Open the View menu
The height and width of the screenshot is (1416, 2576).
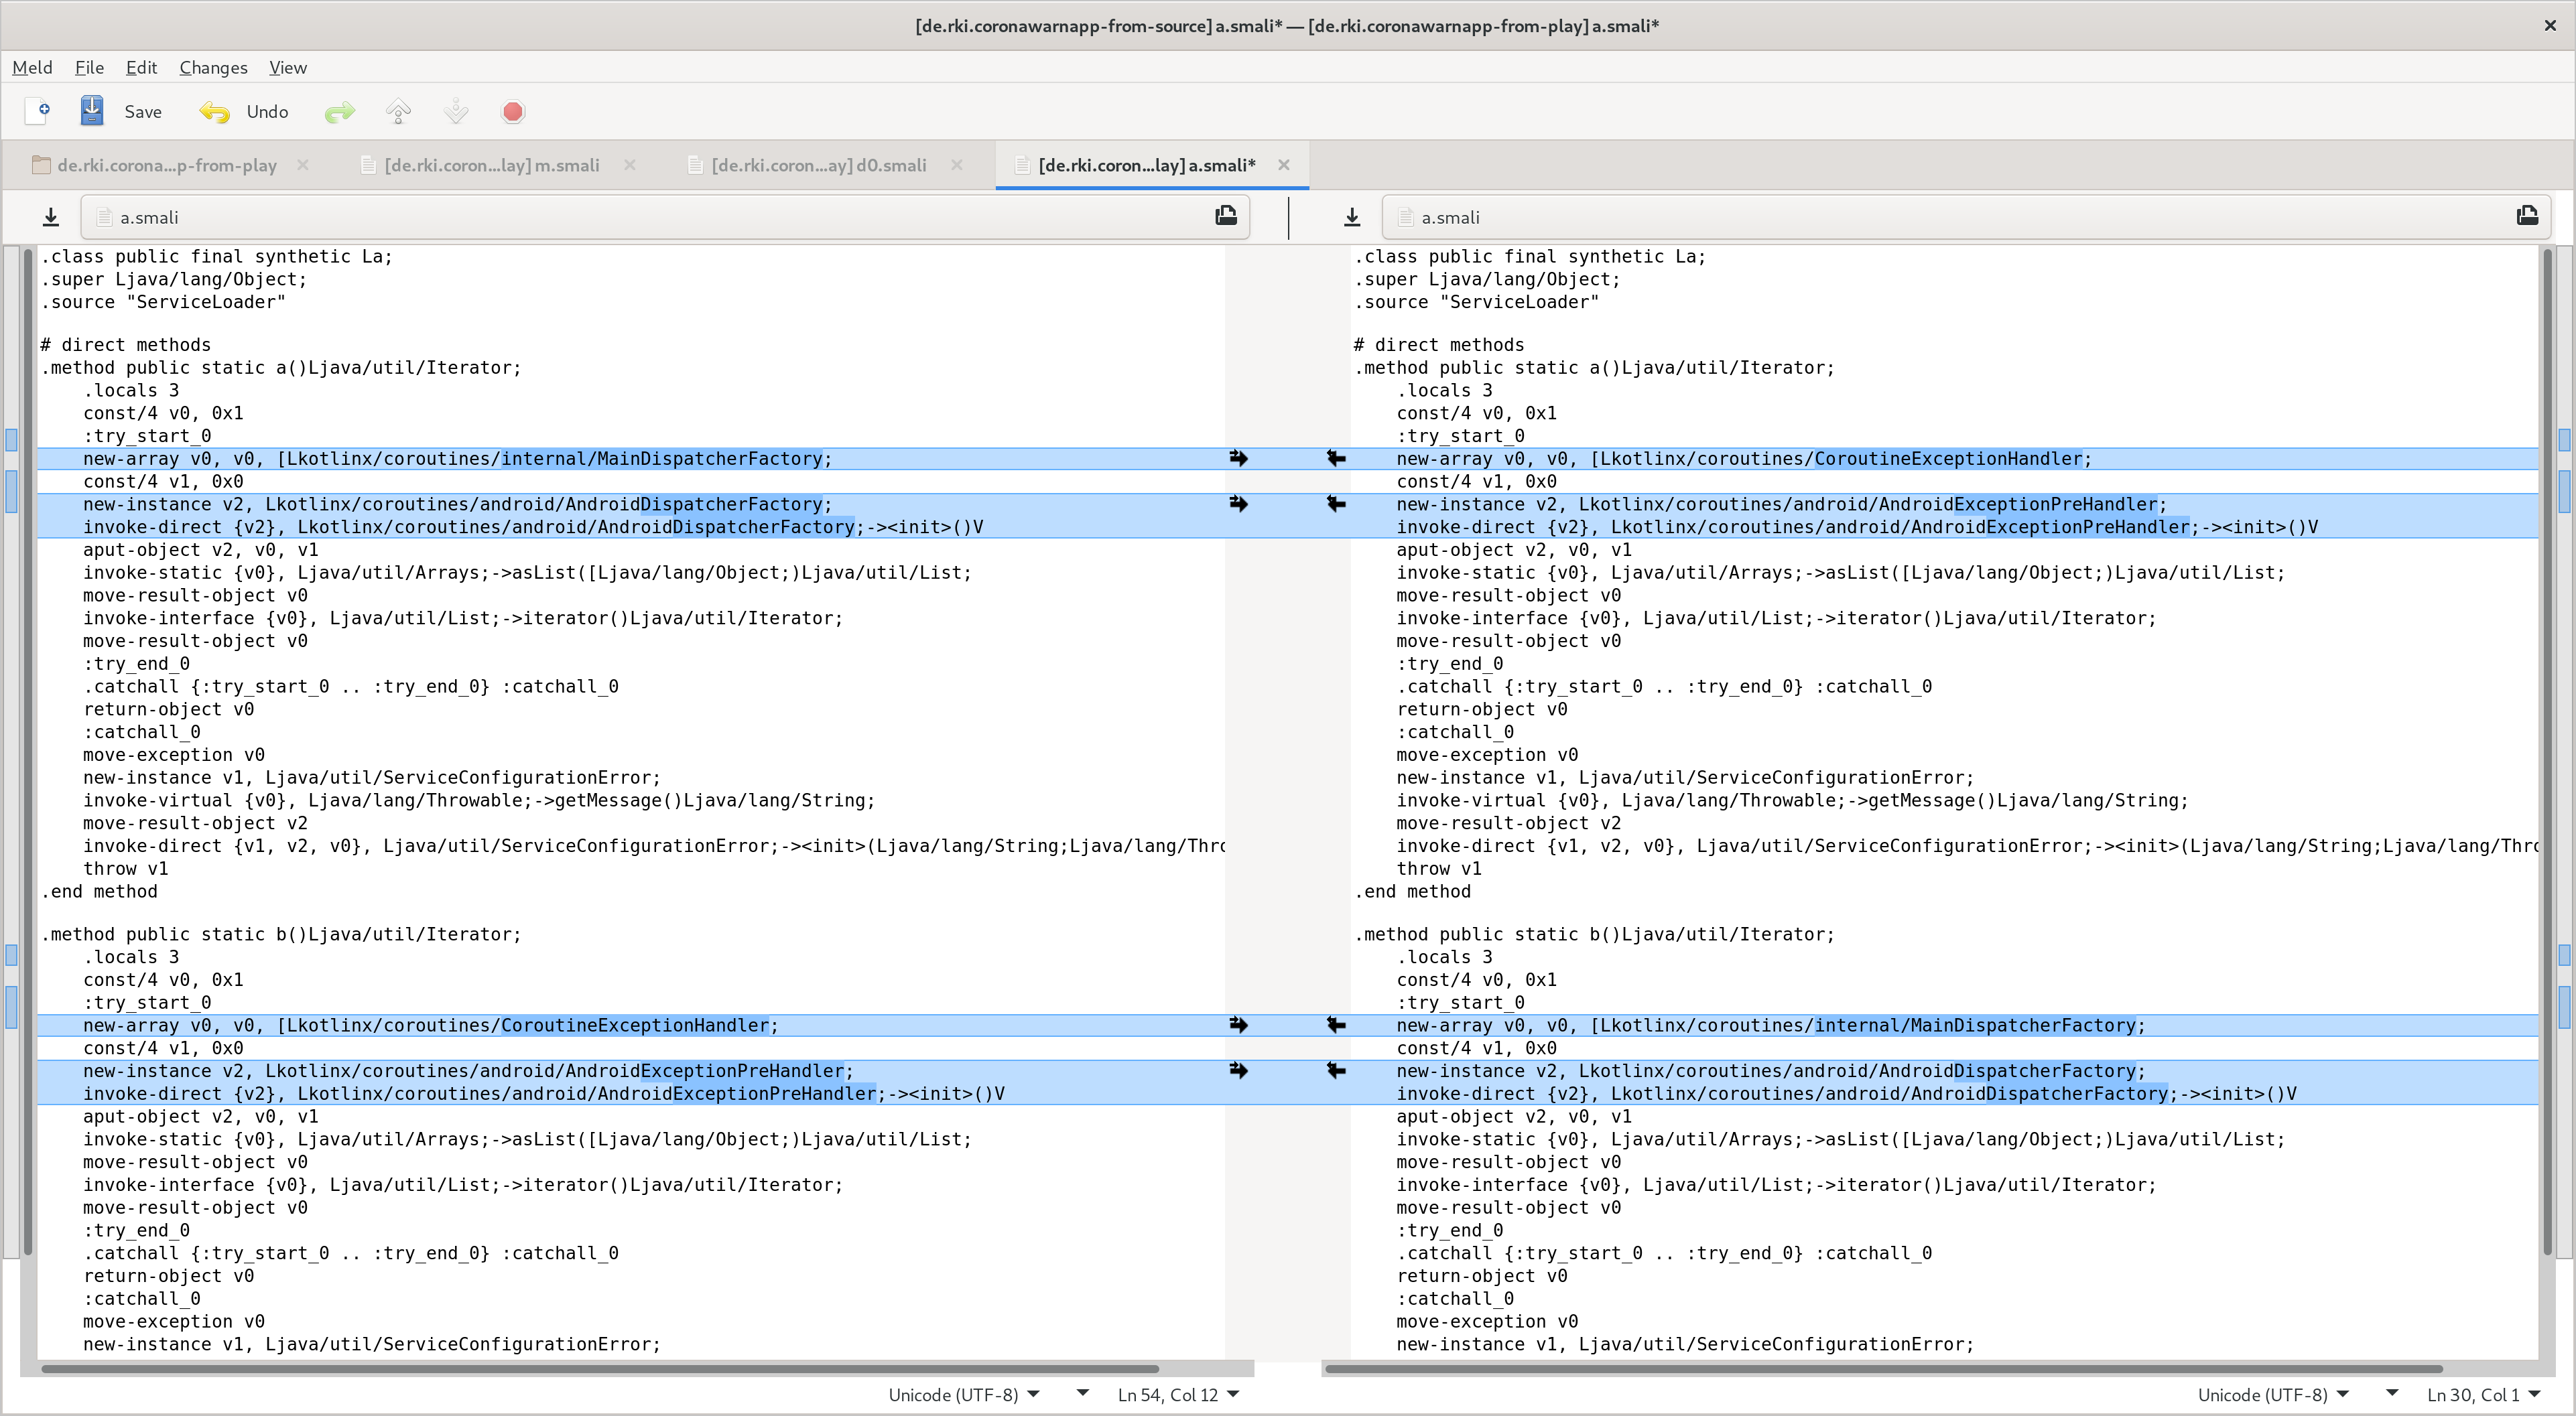tap(288, 67)
